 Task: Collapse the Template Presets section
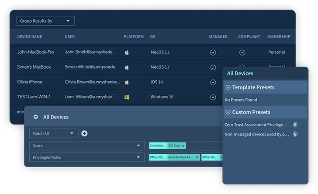pos(228,87)
